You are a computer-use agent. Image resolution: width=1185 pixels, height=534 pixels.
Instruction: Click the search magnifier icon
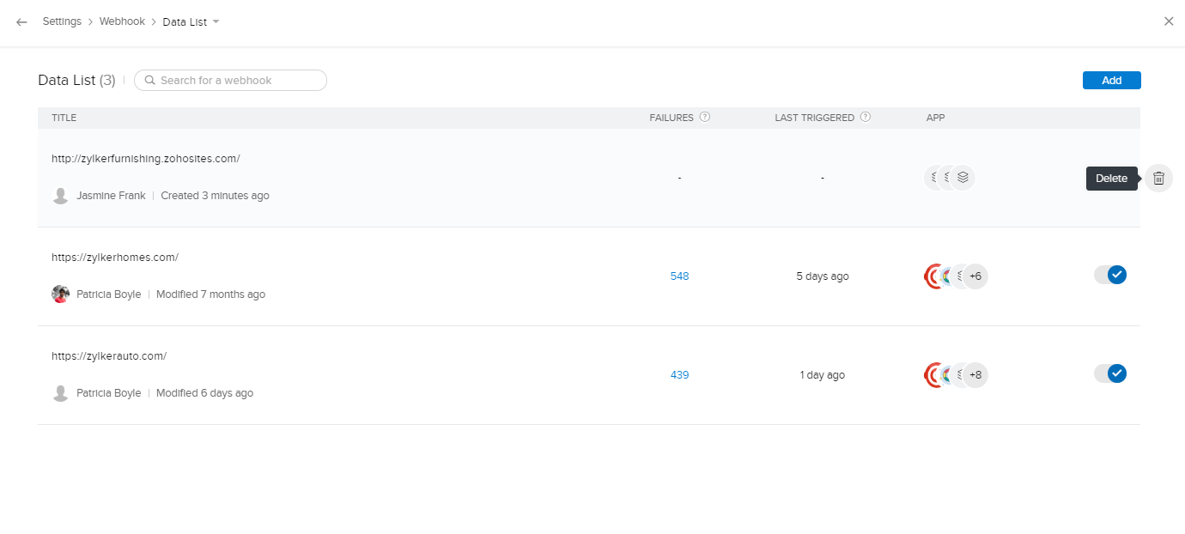(x=150, y=81)
